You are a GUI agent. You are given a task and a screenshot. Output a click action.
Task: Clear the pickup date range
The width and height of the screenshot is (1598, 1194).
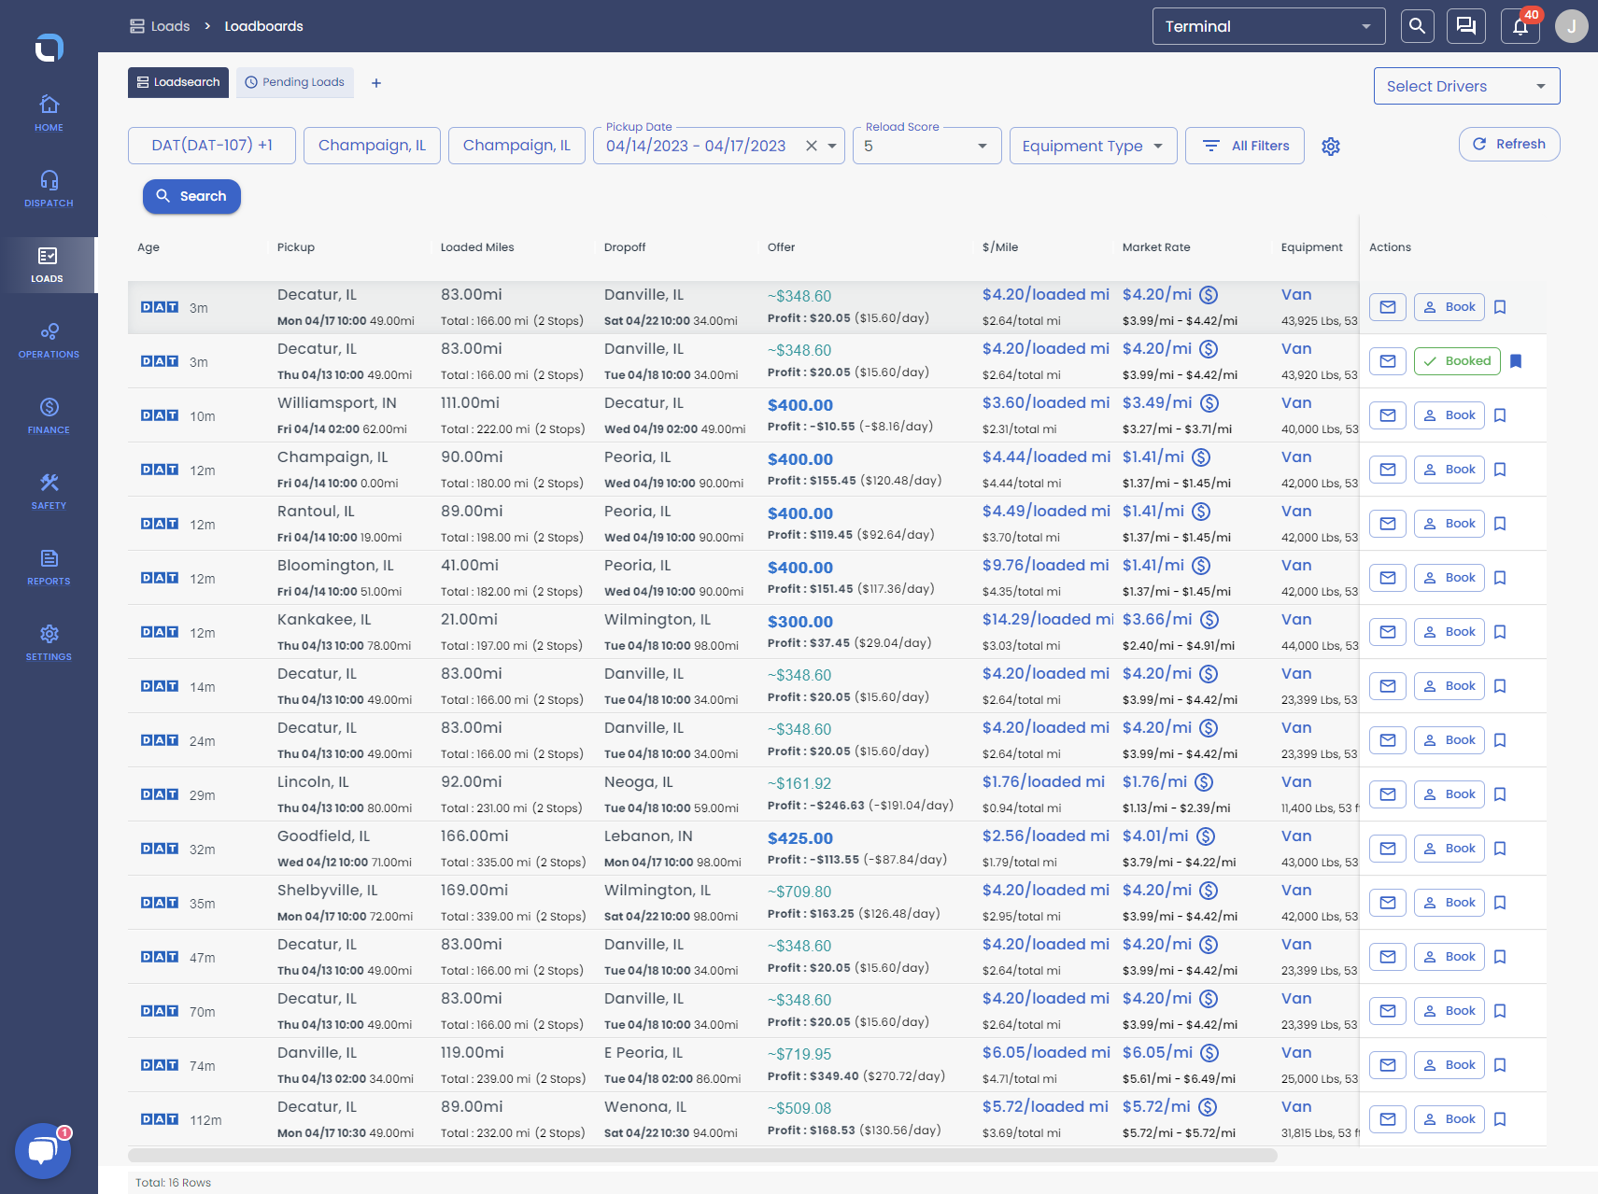pos(812,146)
